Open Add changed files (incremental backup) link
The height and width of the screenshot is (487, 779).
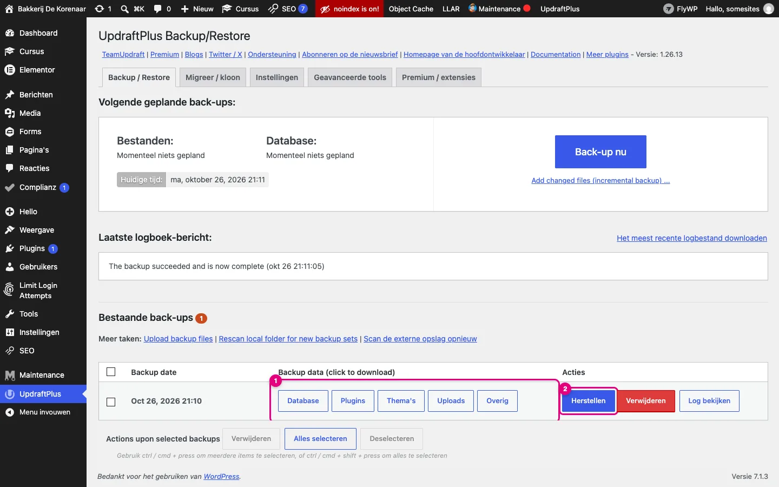tap(600, 181)
